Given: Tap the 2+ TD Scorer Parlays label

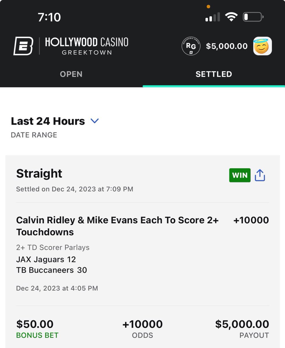Looking at the screenshot, I should click(53, 248).
